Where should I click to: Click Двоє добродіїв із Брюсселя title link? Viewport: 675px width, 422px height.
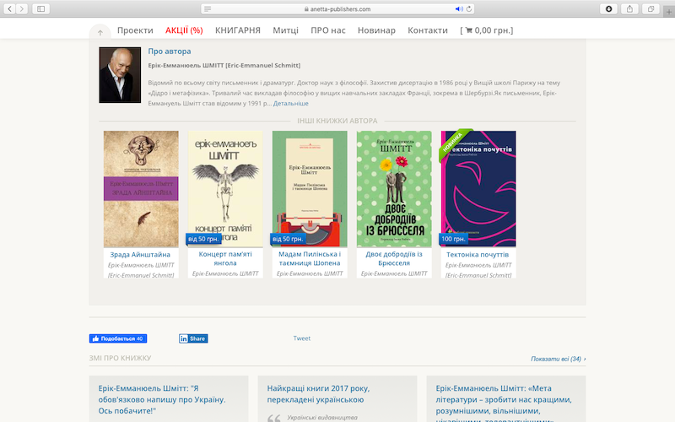pos(394,258)
